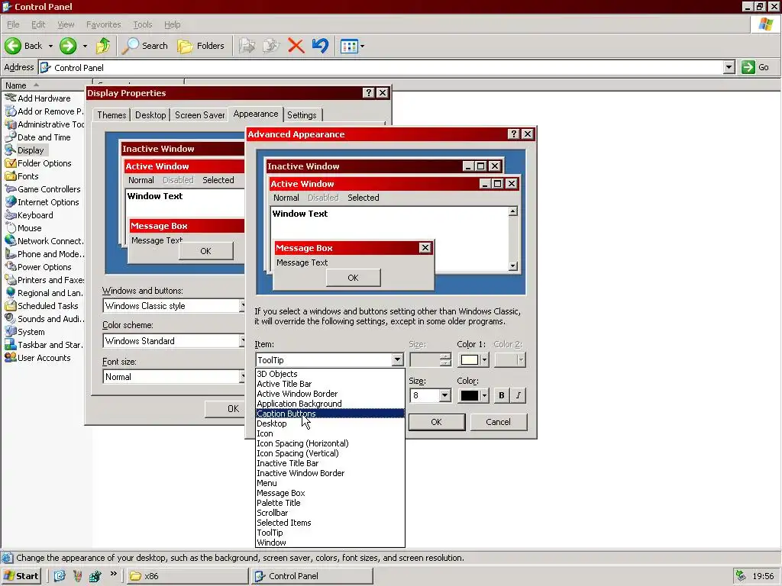Select Mouse item in list
782x586 pixels.
click(24, 228)
